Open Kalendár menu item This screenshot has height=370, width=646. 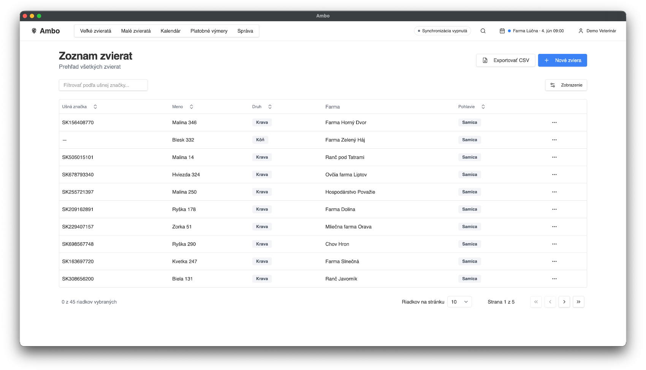pos(171,31)
